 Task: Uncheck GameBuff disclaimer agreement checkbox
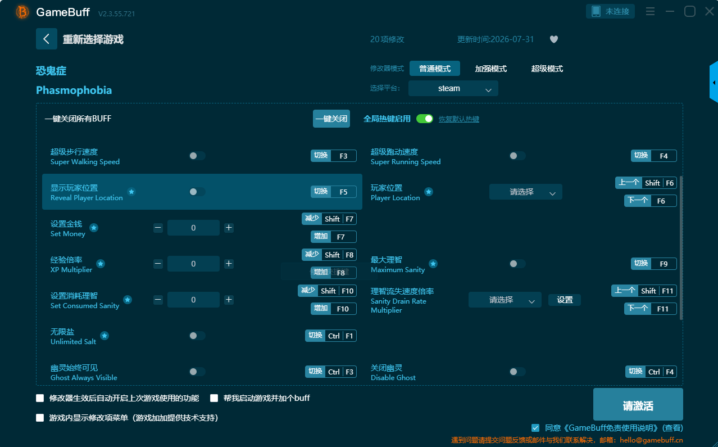pos(535,428)
